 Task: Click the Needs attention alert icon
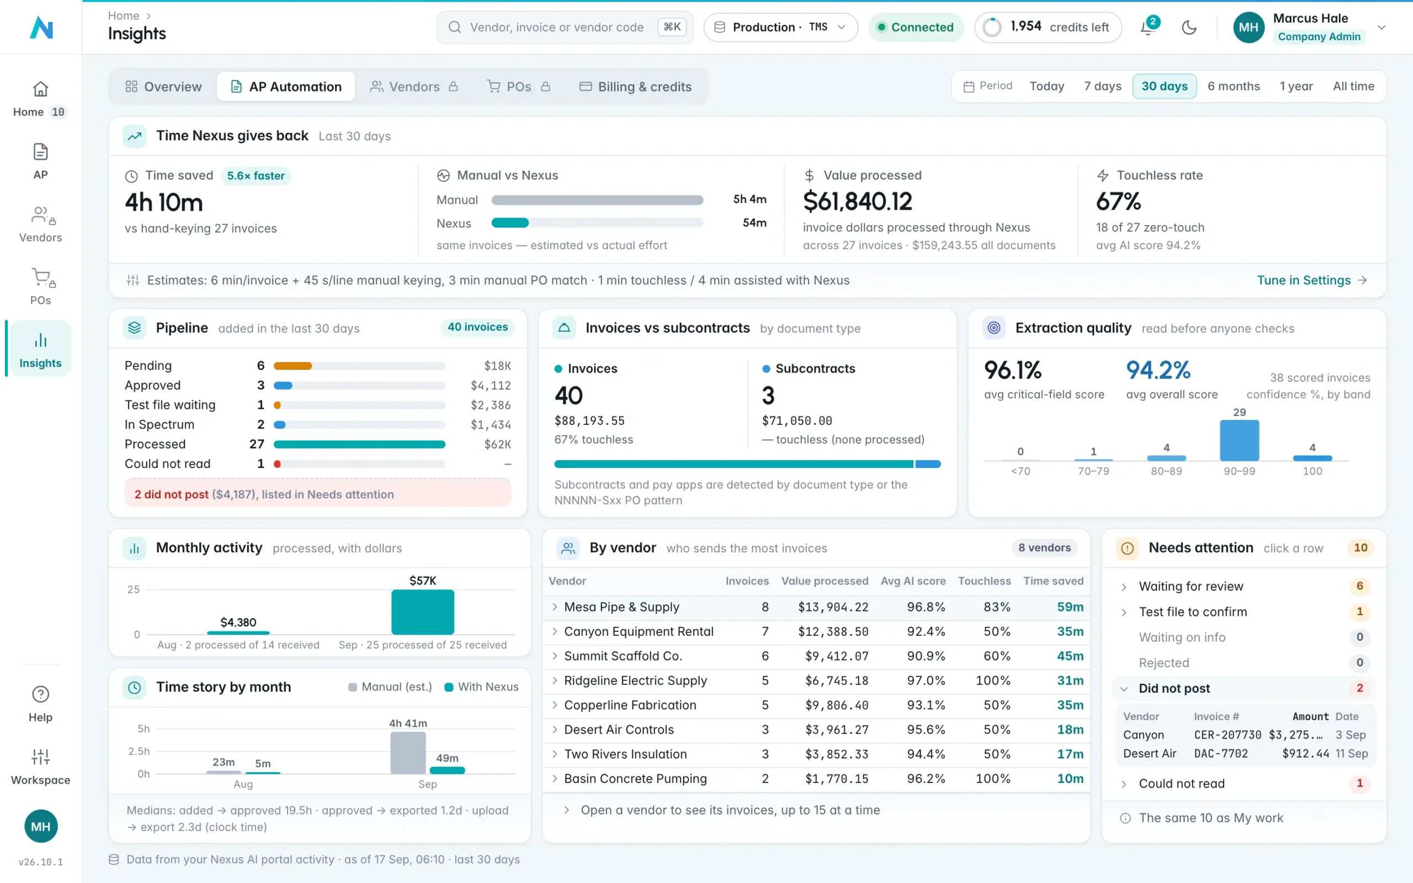pyautogui.click(x=1128, y=549)
